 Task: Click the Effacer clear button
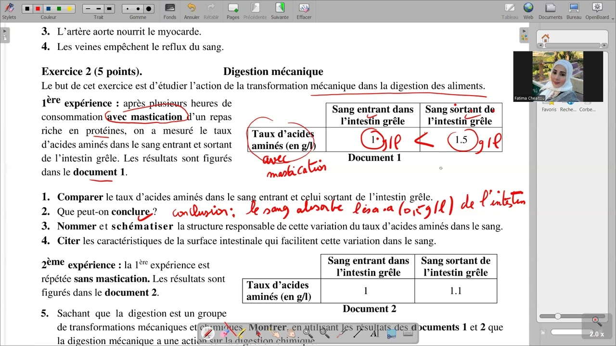coord(304,11)
